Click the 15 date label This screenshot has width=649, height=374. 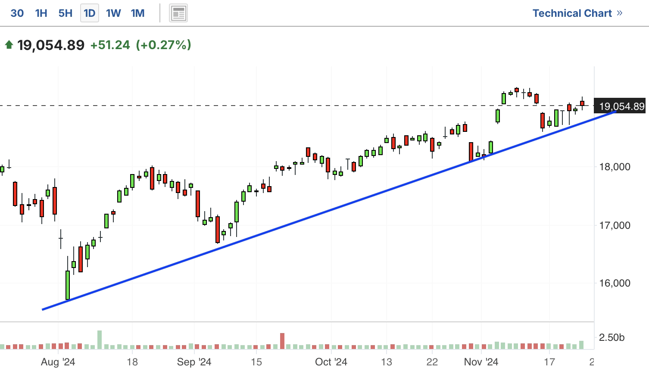(x=256, y=362)
